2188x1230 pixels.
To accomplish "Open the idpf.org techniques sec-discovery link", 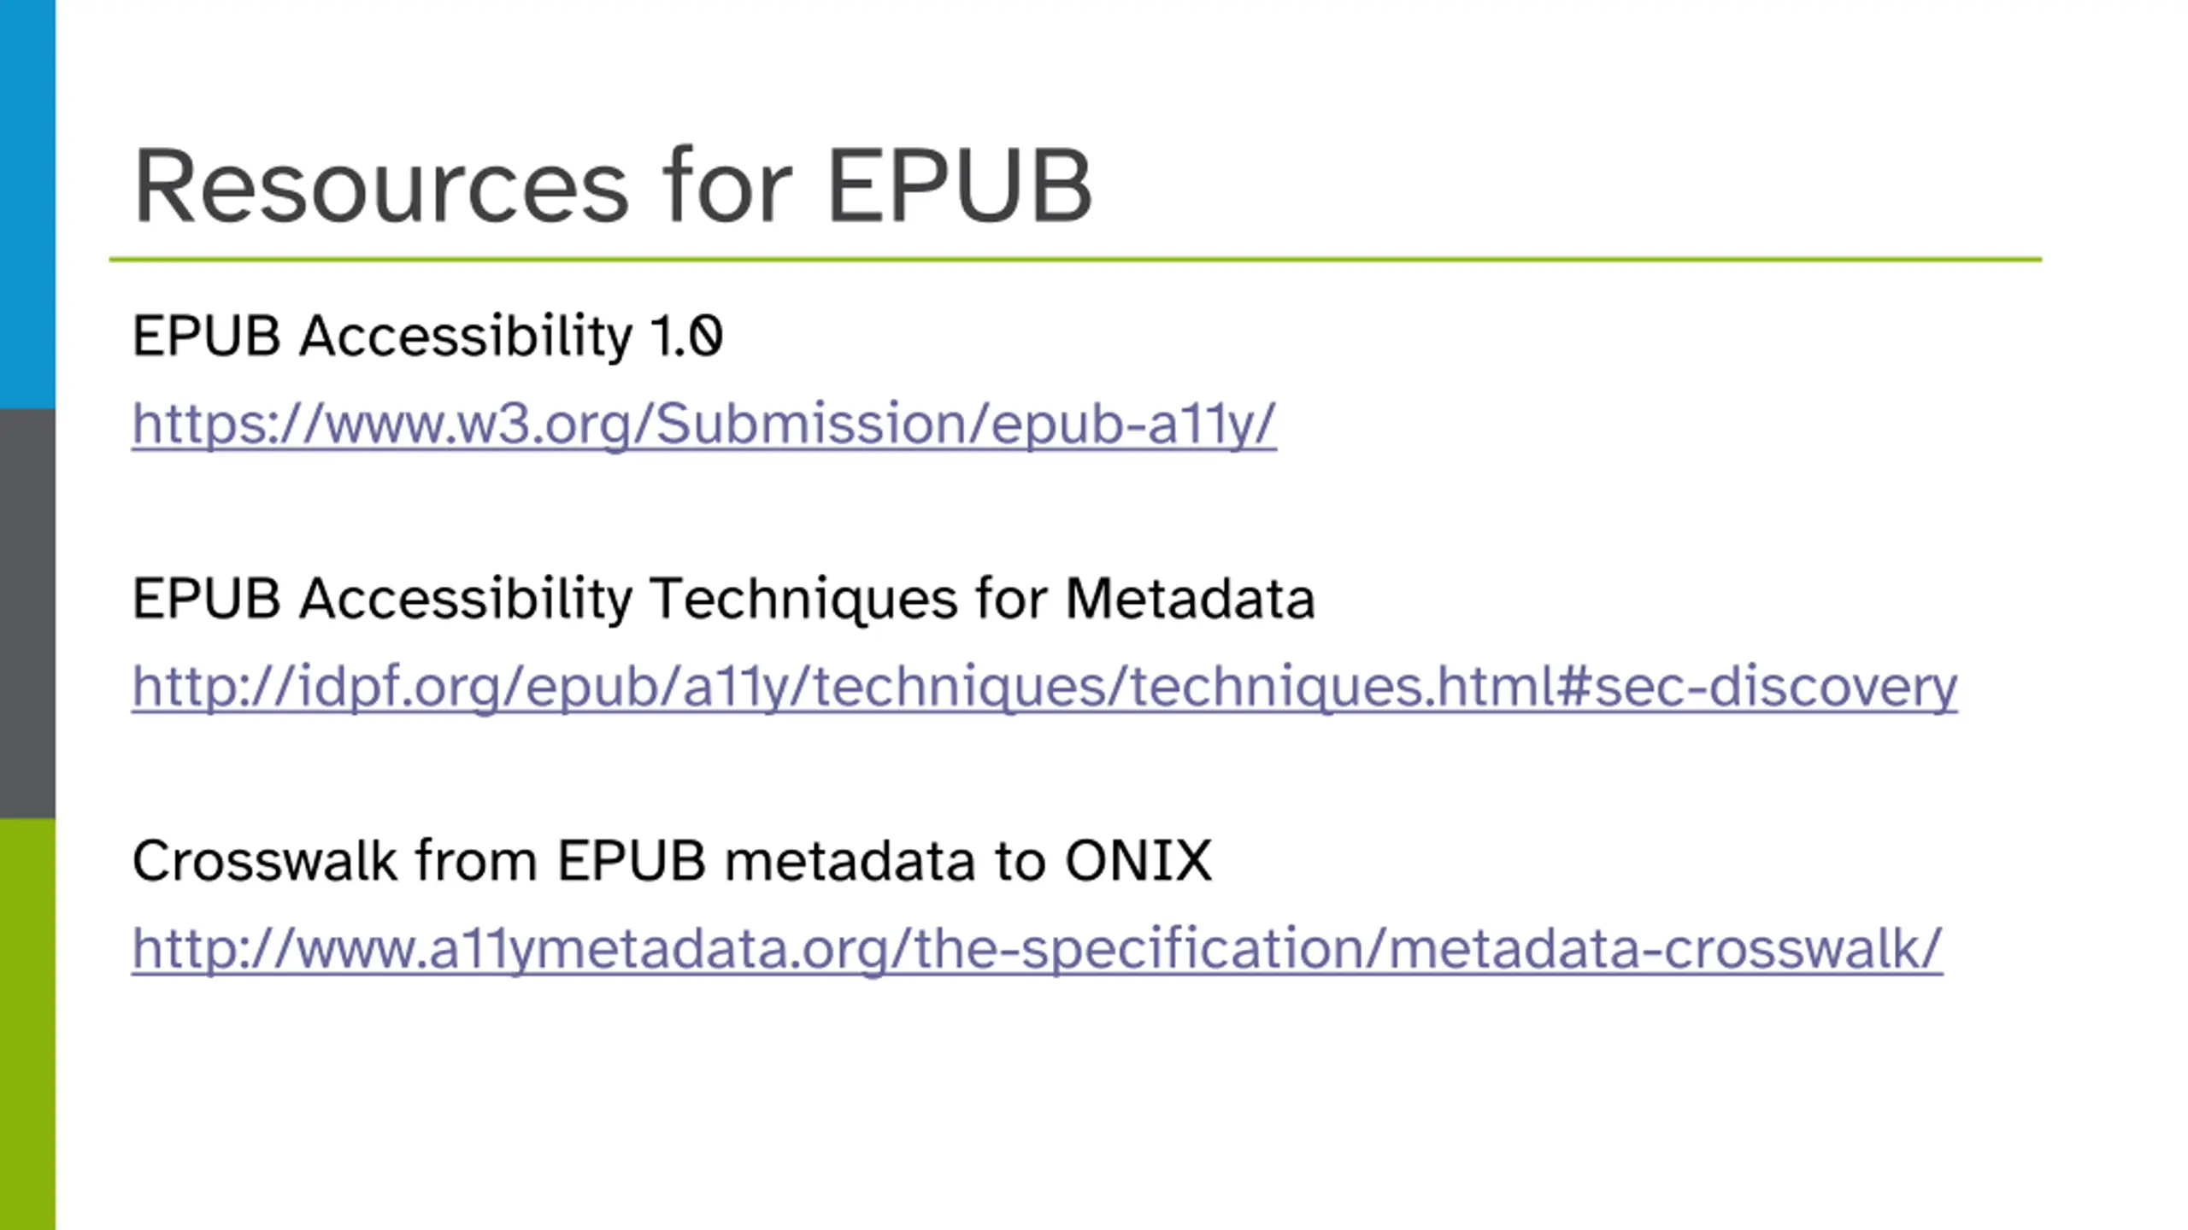I will (x=1044, y=687).
